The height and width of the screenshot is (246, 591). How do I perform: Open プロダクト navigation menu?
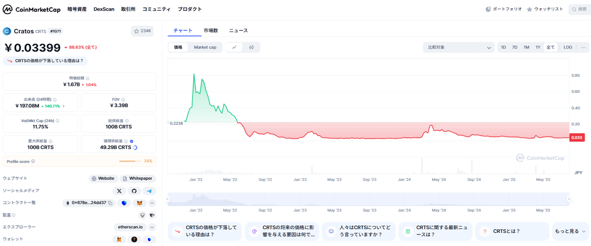[x=190, y=9]
